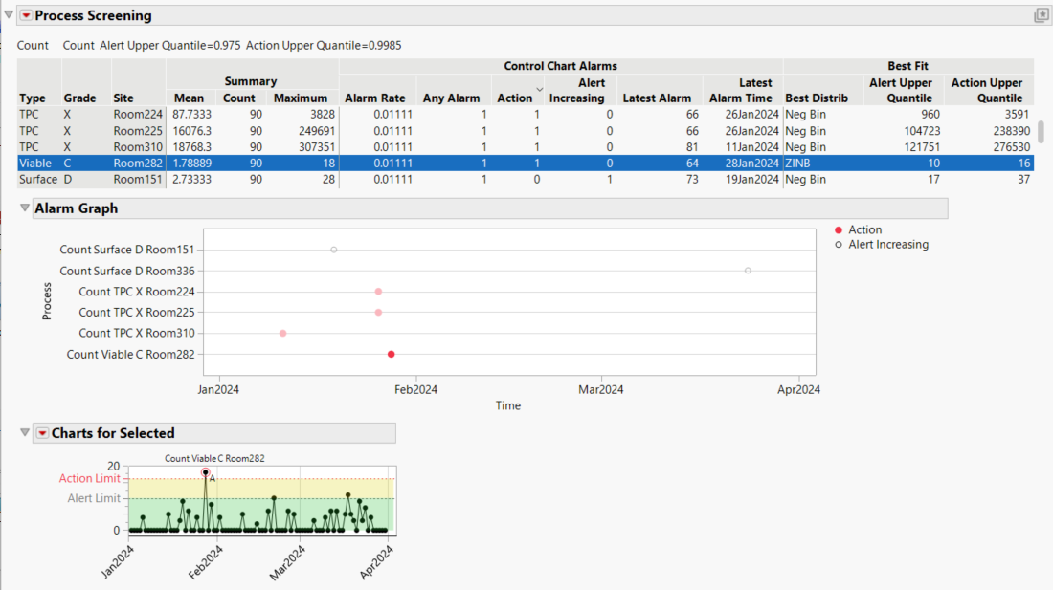Click the Count Viable C Room282 process label
Image resolution: width=1053 pixels, height=590 pixels.
(130, 354)
